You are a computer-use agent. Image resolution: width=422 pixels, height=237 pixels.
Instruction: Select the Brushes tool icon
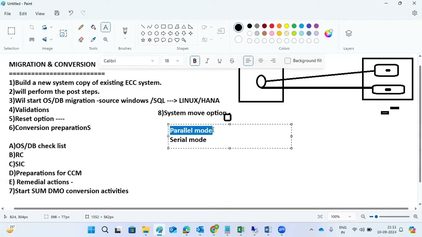point(125,31)
